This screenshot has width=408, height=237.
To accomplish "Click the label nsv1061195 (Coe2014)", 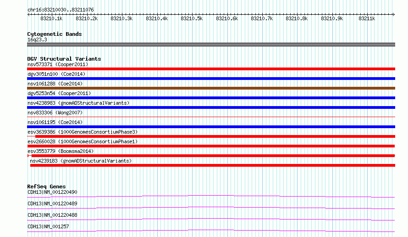I will 55,122.
